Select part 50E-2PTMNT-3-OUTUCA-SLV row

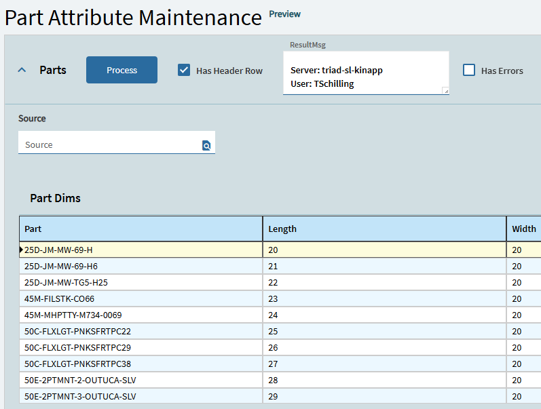(80, 396)
